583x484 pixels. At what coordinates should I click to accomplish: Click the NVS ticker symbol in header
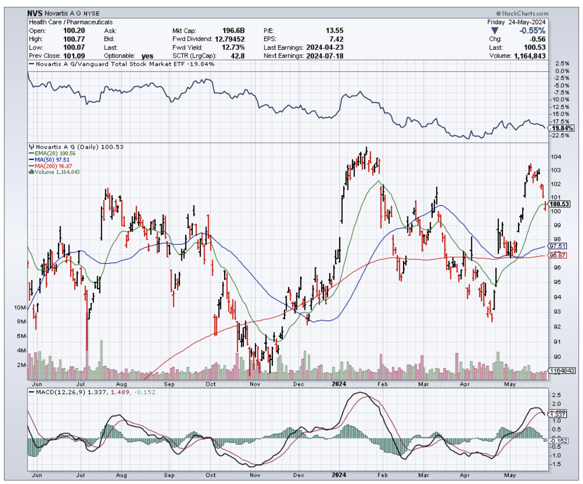click(x=35, y=14)
